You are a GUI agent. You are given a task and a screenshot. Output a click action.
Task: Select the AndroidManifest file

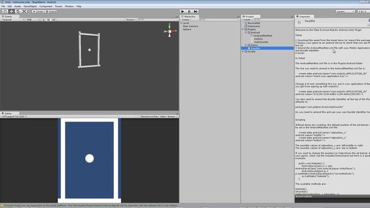click(263, 36)
